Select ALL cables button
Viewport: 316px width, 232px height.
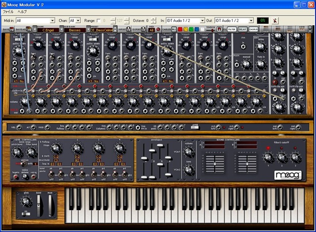[174, 30]
